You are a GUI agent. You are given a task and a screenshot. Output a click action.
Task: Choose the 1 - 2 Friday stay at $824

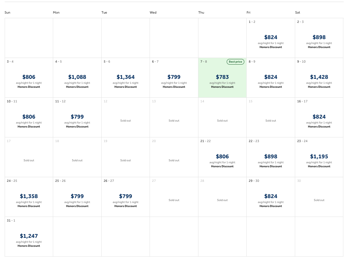[271, 38]
